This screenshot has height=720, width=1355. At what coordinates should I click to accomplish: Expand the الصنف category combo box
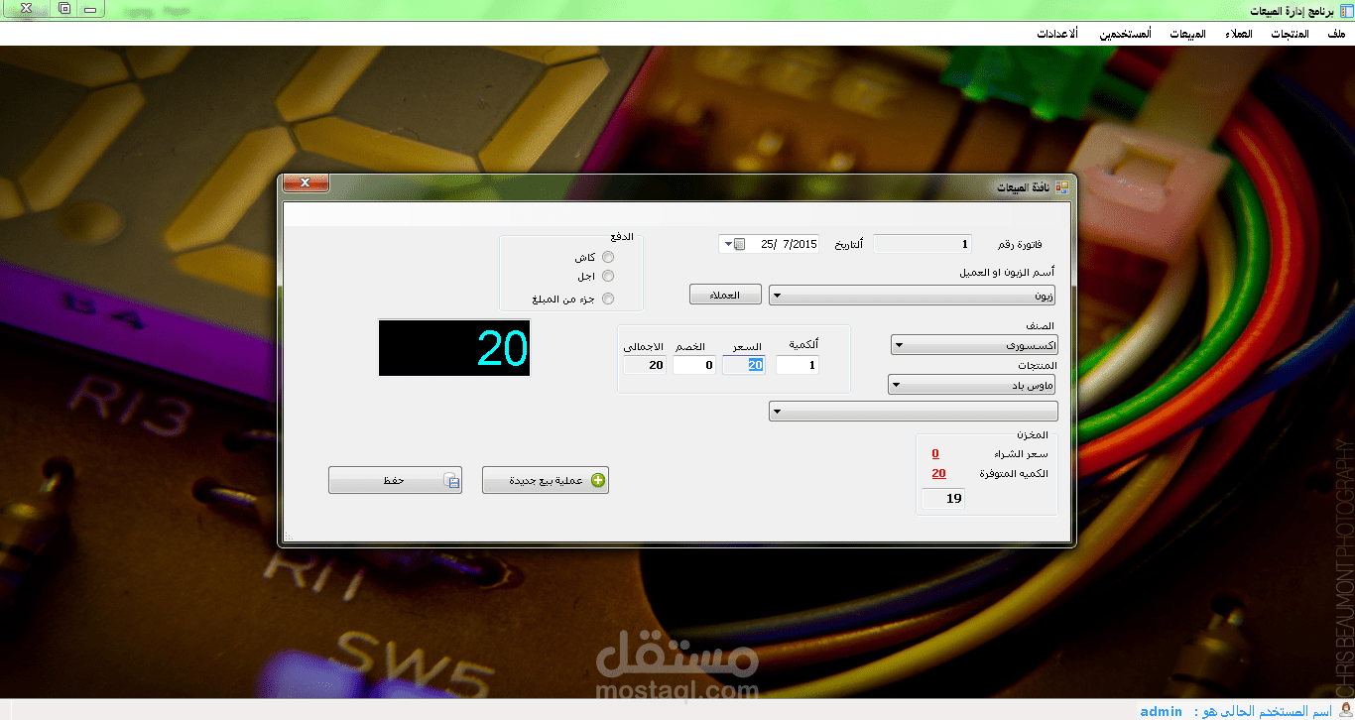click(x=974, y=345)
